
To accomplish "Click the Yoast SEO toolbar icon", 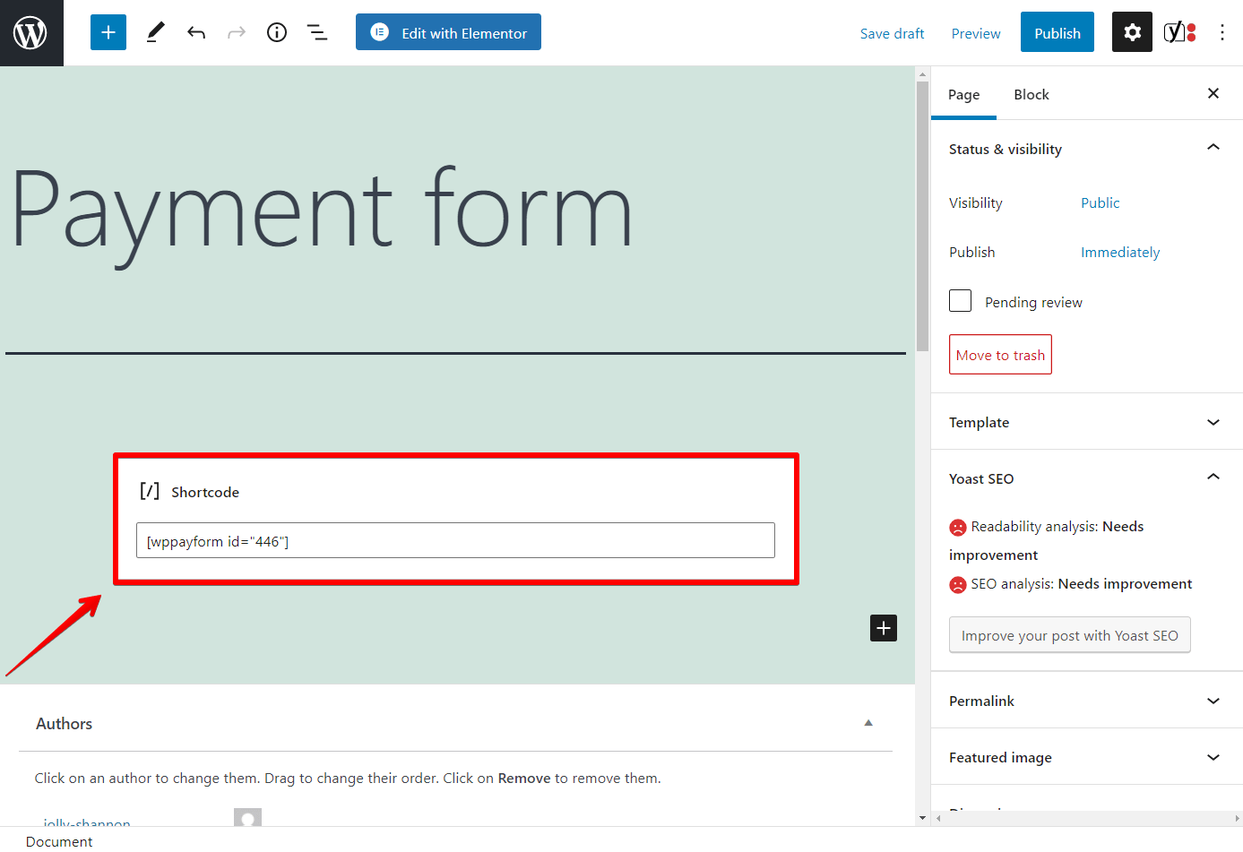I will (x=1179, y=32).
